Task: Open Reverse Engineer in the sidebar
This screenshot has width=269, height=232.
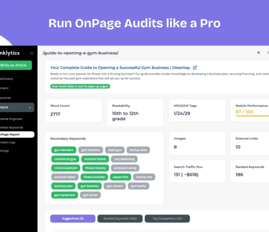Action: pos(11,119)
